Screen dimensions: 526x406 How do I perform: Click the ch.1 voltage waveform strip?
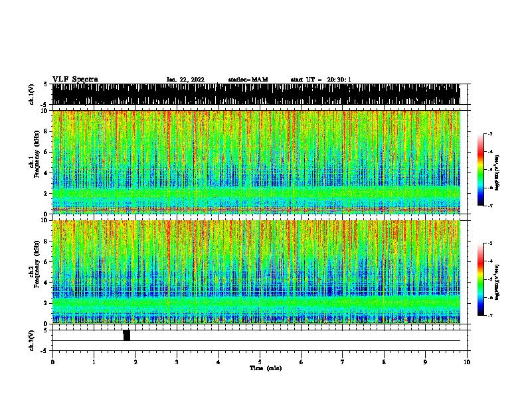tap(256, 94)
